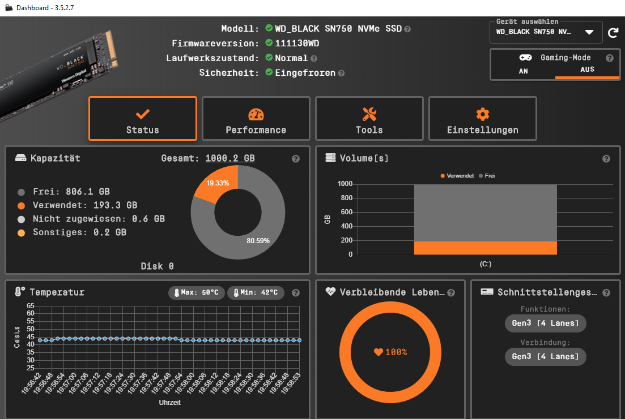The height and width of the screenshot is (419, 625).
Task: Click the Min: 42°C temperature badge
Action: 256,293
